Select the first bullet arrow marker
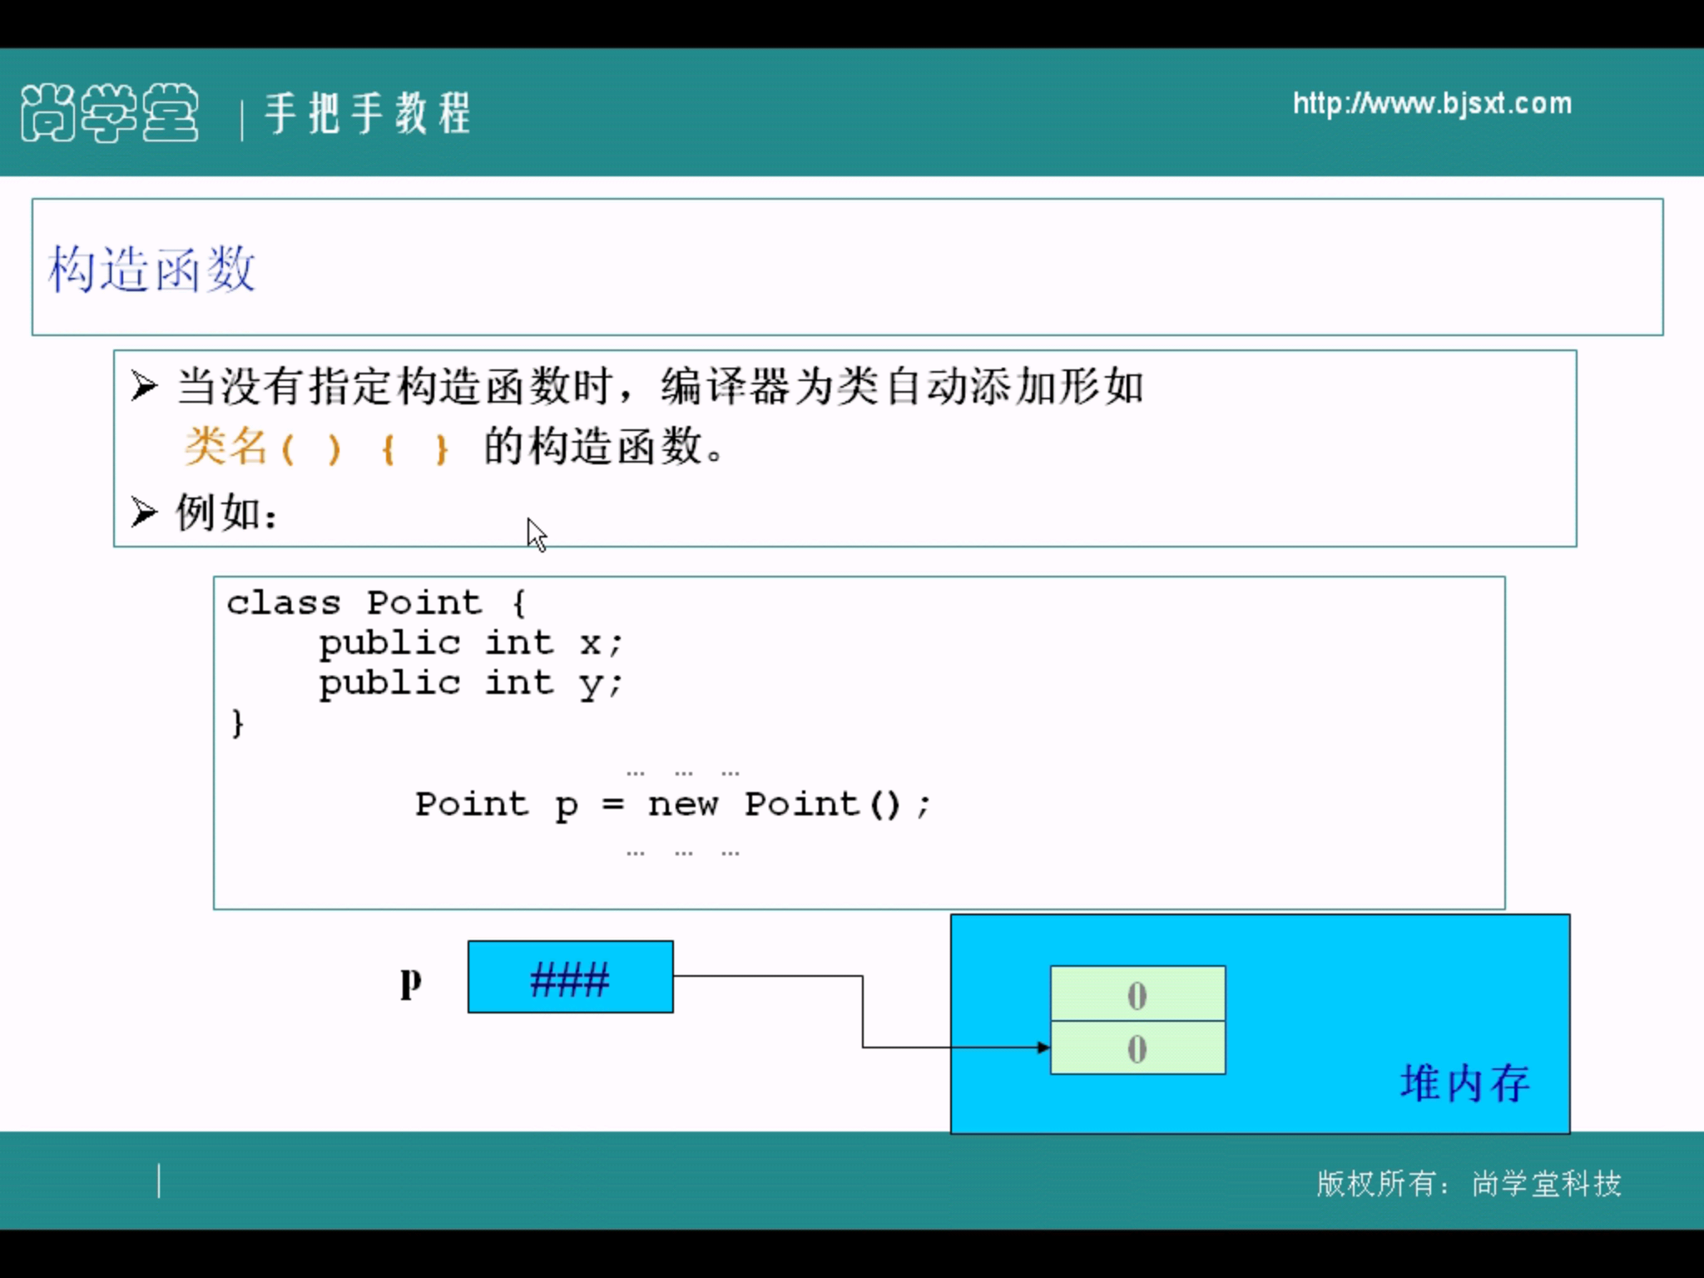This screenshot has width=1704, height=1278. [x=143, y=383]
